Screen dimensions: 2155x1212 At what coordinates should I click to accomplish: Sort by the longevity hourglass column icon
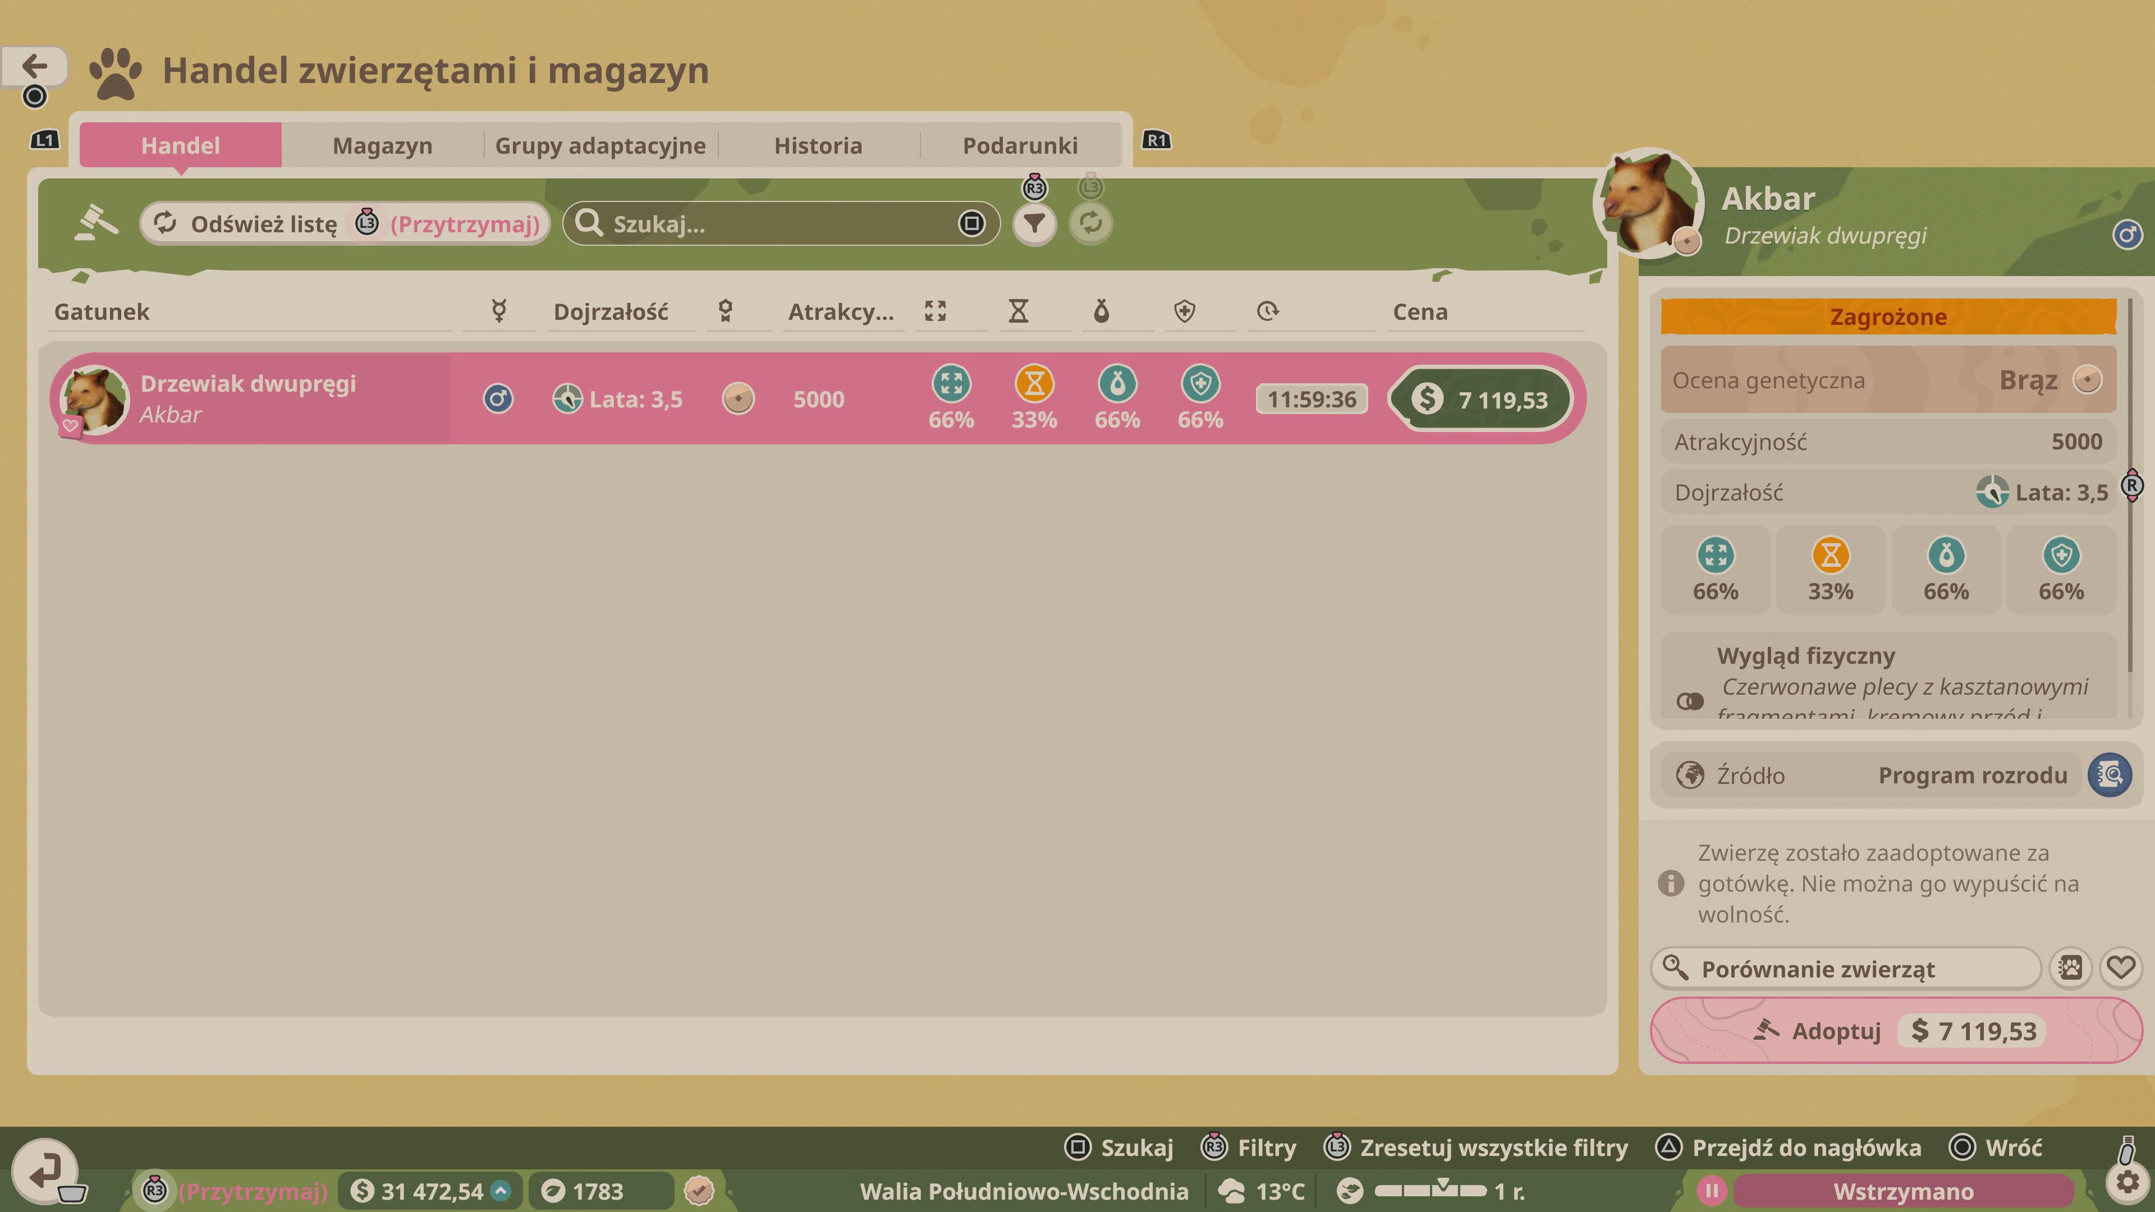(1018, 312)
